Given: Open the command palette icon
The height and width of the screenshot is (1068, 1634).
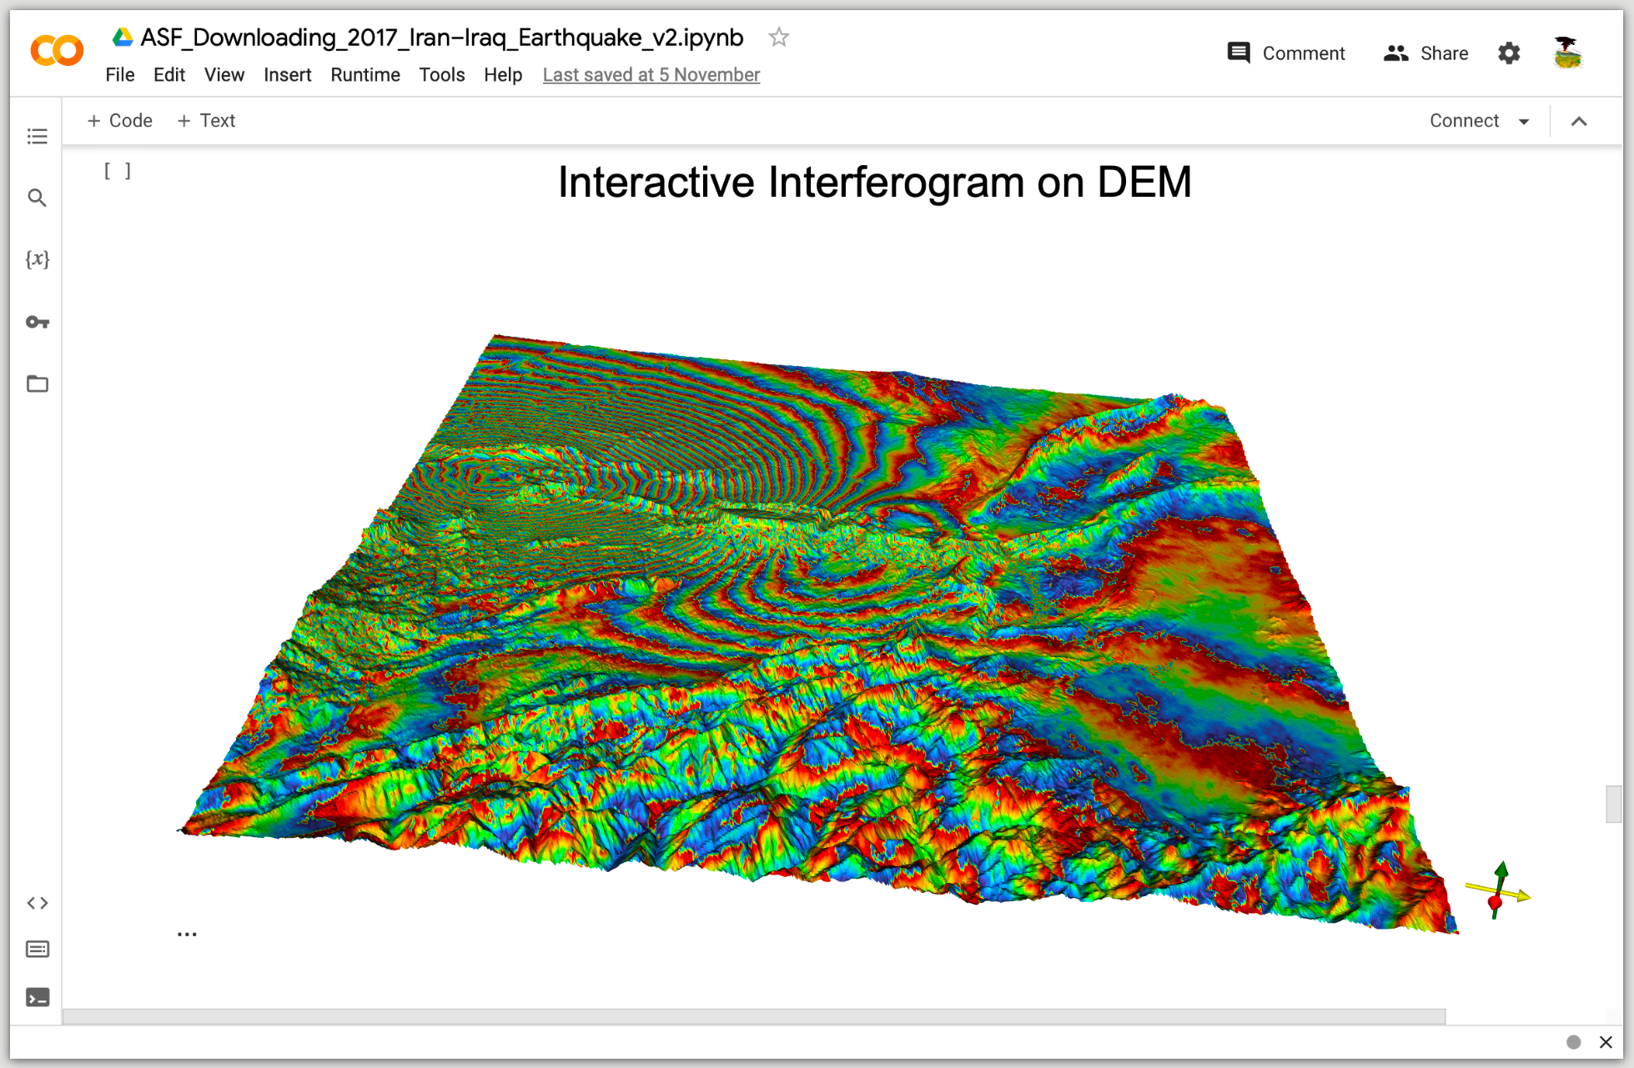Looking at the screenshot, I should click(38, 950).
